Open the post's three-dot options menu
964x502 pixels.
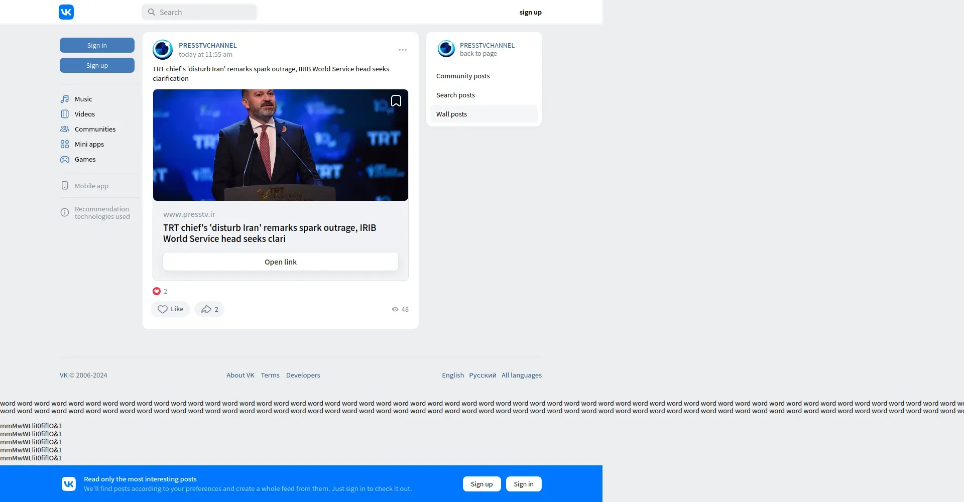pos(403,50)
